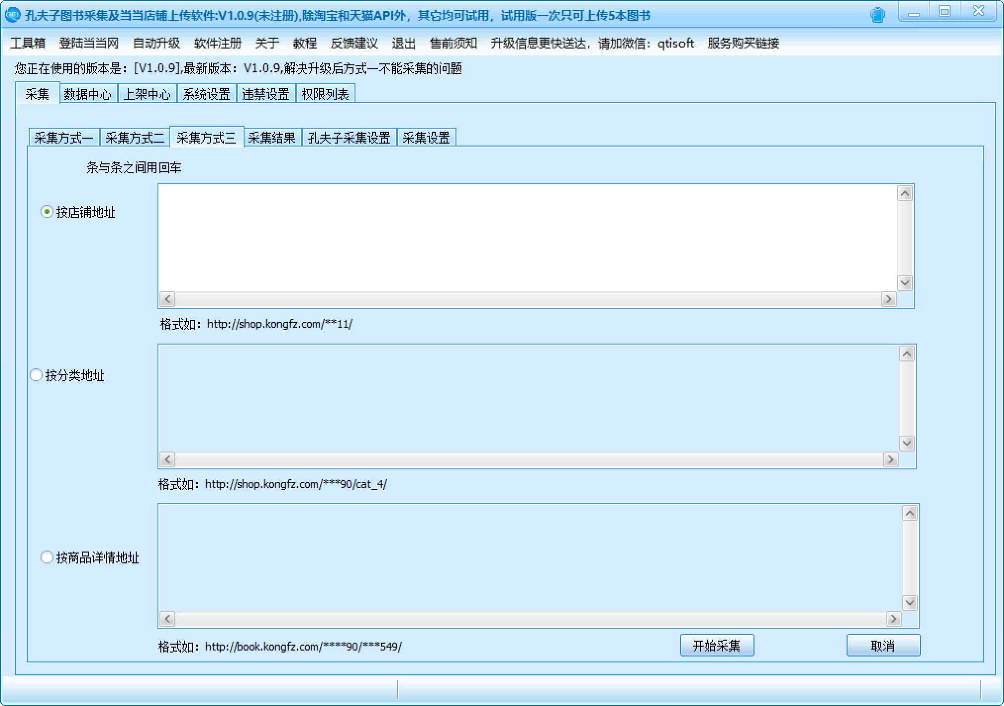Switch to 采集方式二 sub-tab
Viewport: 1004px width, 706px height.
pyautogui.click(x=135, y=138)
